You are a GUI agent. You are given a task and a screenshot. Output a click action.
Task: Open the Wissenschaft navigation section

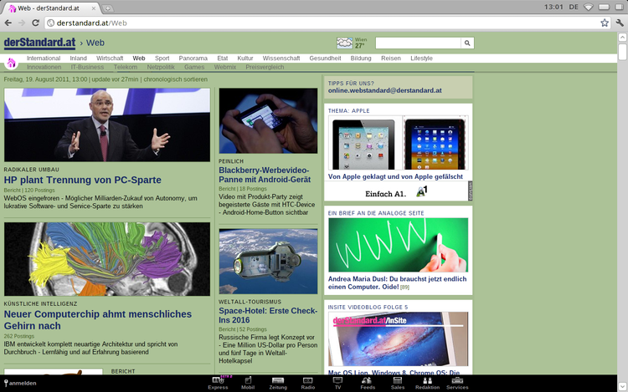(281, 59)
